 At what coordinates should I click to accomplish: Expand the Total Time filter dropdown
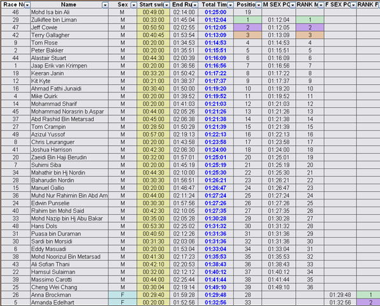[230, 5]
